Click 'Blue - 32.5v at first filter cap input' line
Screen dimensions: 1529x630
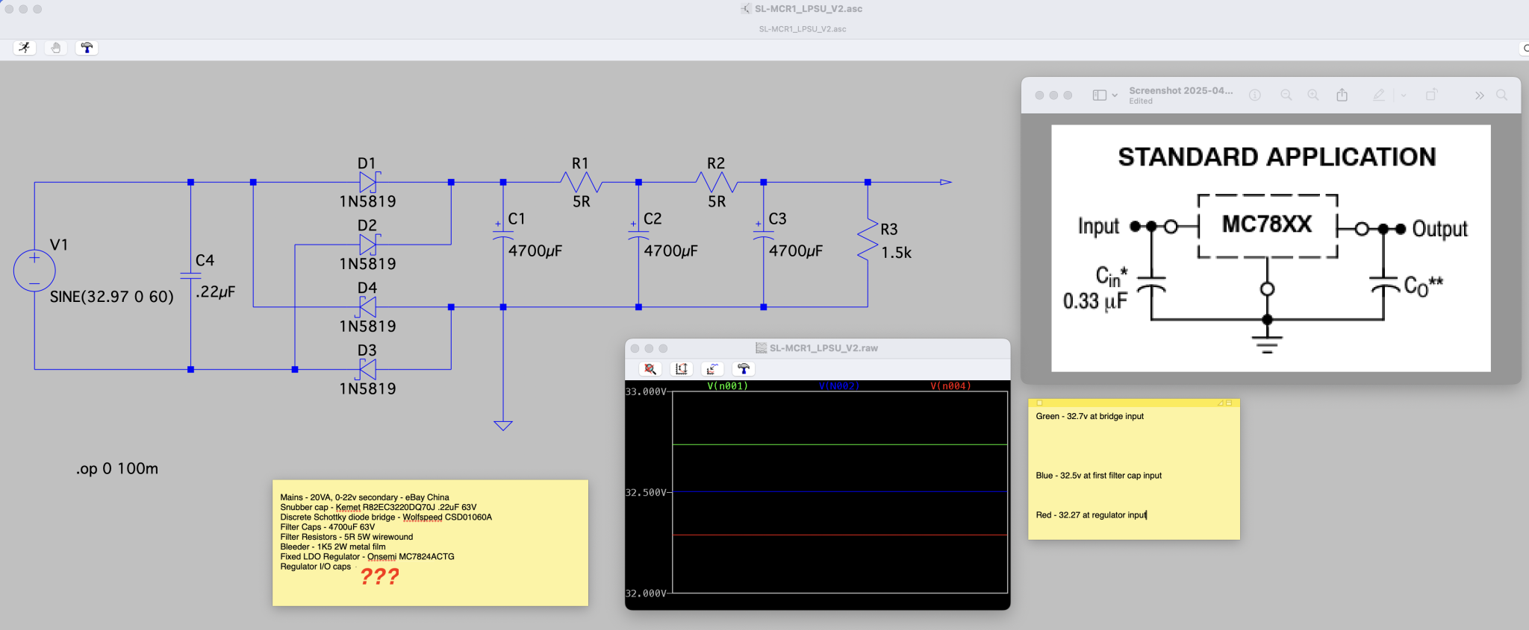1098,476
